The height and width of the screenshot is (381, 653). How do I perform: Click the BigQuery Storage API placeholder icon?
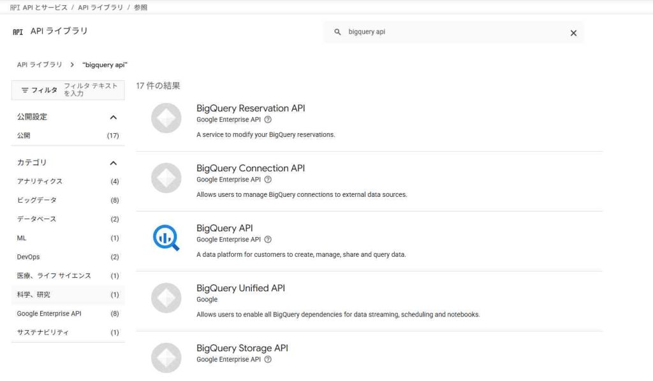click(166, 357)
